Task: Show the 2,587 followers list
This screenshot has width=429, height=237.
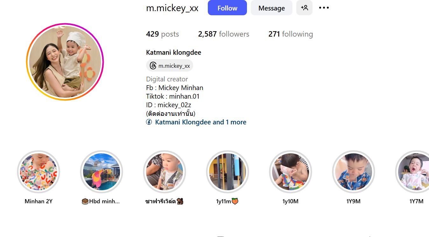Action: (x=224, y=34)
